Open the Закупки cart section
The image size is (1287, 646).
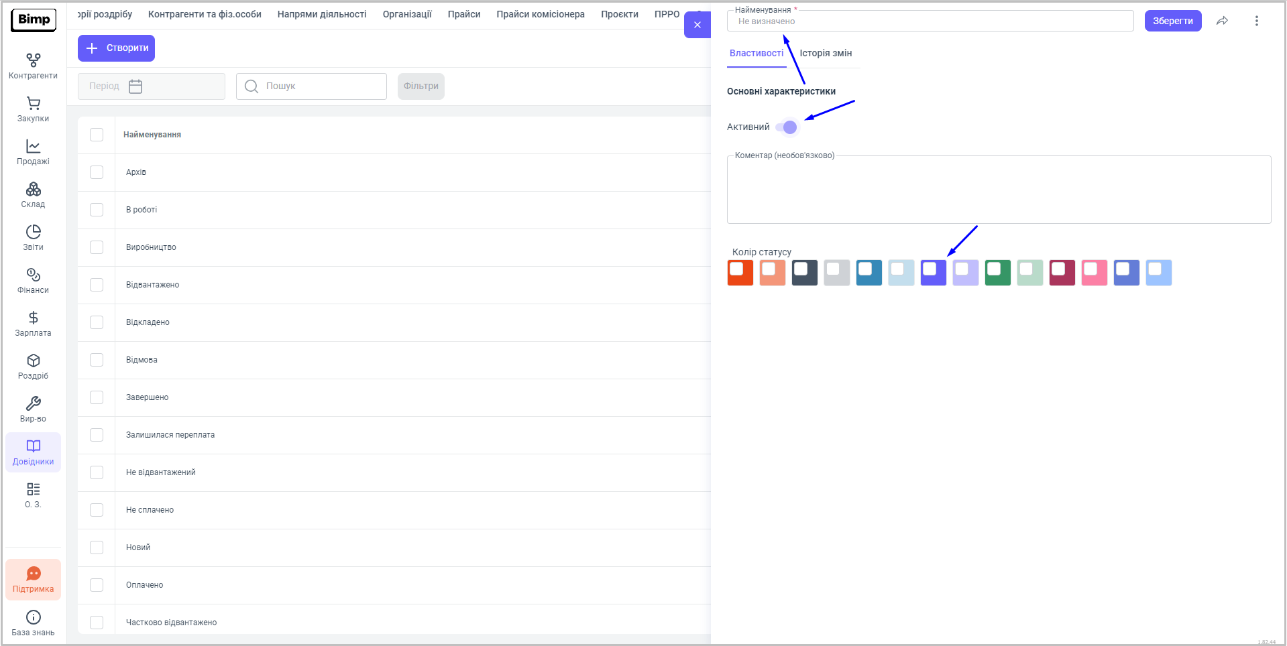pyautogui.click(x=33, y=109)
